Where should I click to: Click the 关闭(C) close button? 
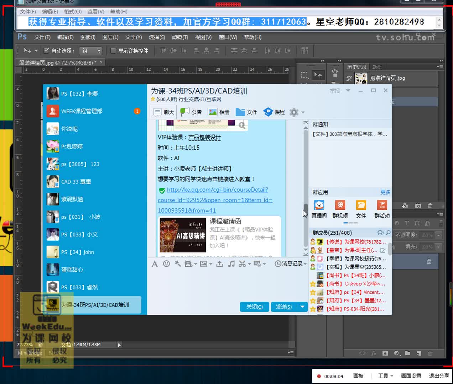(254, 306)
